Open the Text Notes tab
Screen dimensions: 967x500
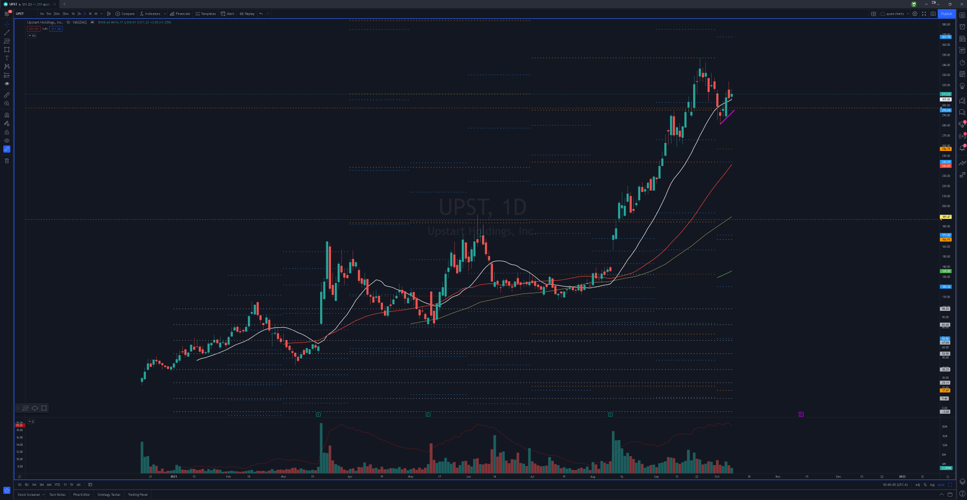58,495
